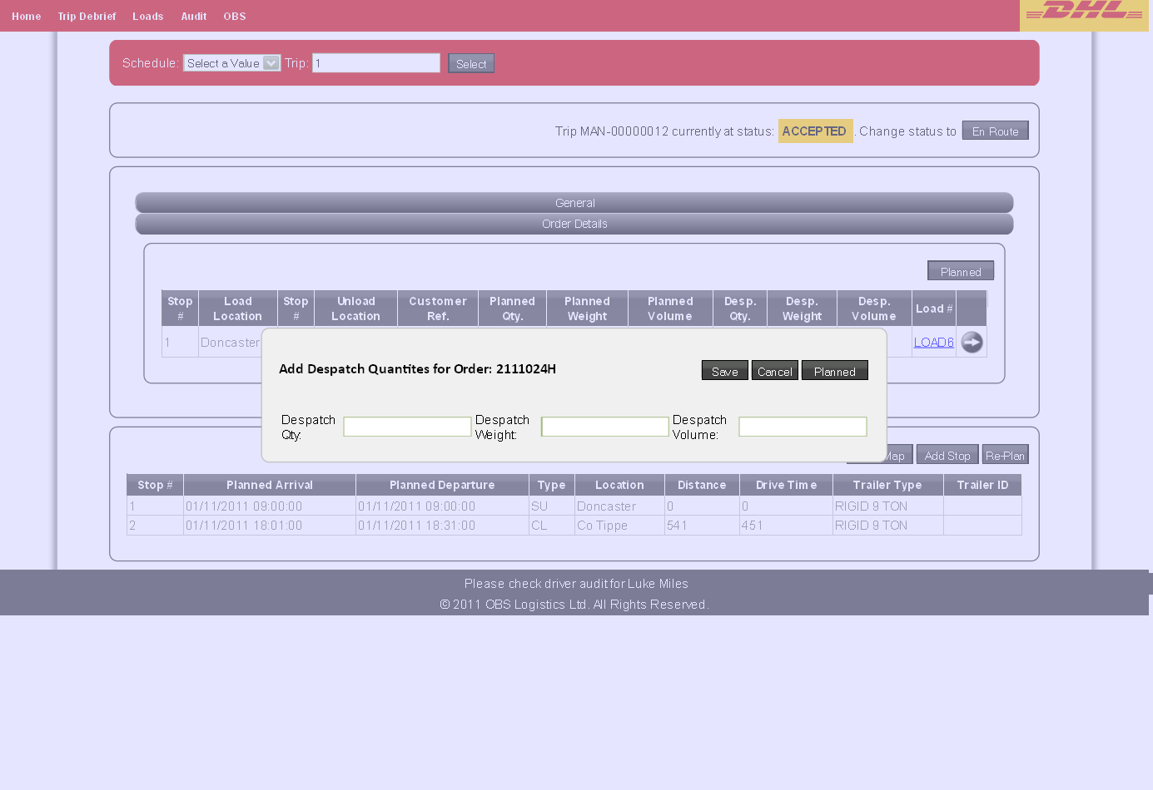Click the arrow icon next to LOAD6

[972, 342]
